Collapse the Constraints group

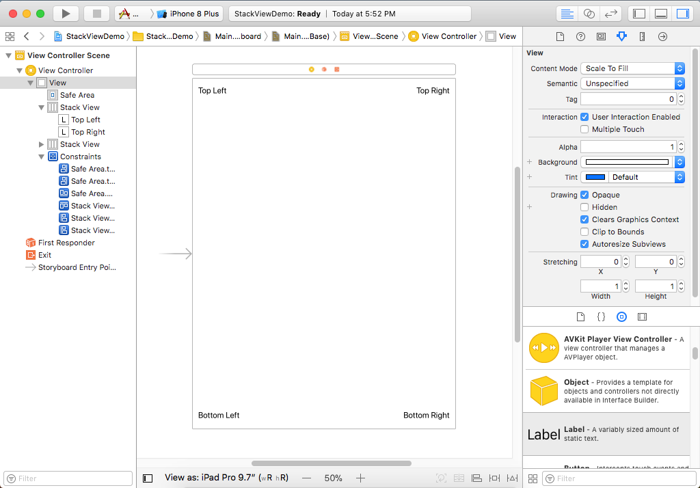(42, 157)
